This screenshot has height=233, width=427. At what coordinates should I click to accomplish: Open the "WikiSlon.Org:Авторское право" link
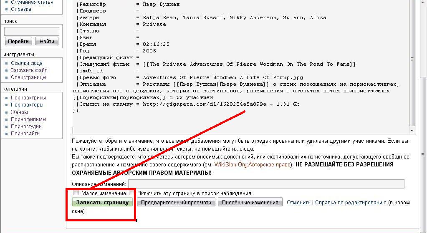coord(253,164)
